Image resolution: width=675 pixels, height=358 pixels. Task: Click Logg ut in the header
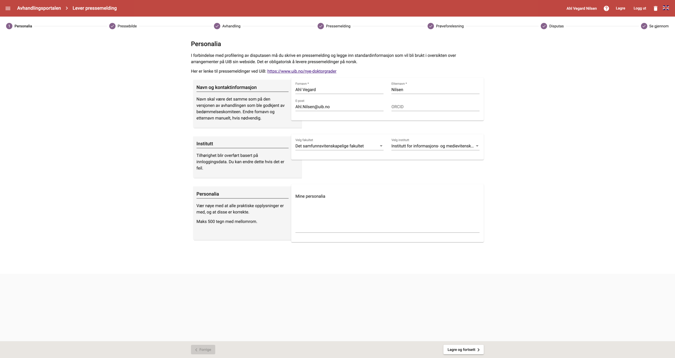[x=640, y=8]
